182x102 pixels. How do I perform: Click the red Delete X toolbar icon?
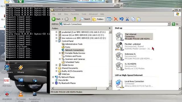coord(116,19)
